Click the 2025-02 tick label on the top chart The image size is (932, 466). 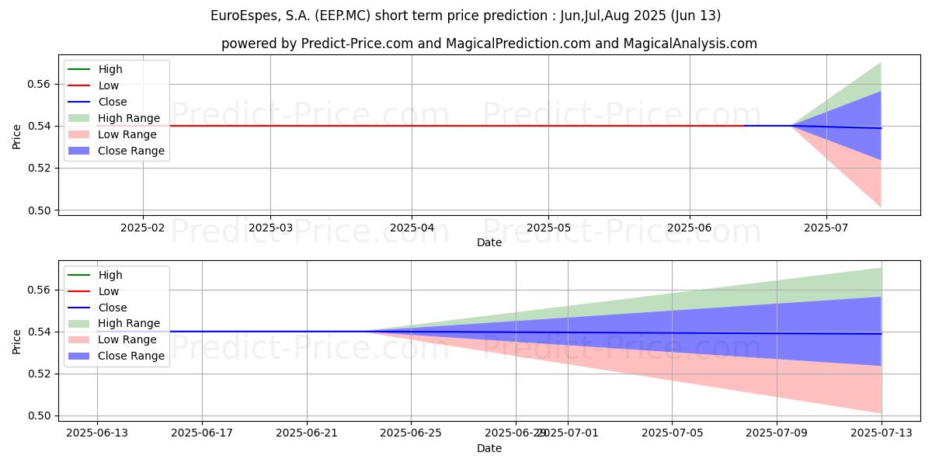pos(143,228)
